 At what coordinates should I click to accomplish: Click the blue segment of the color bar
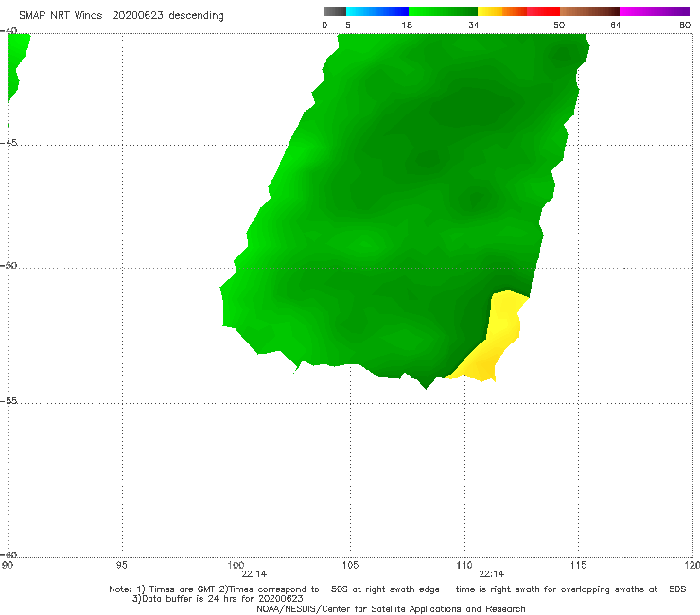pos(377,11)
